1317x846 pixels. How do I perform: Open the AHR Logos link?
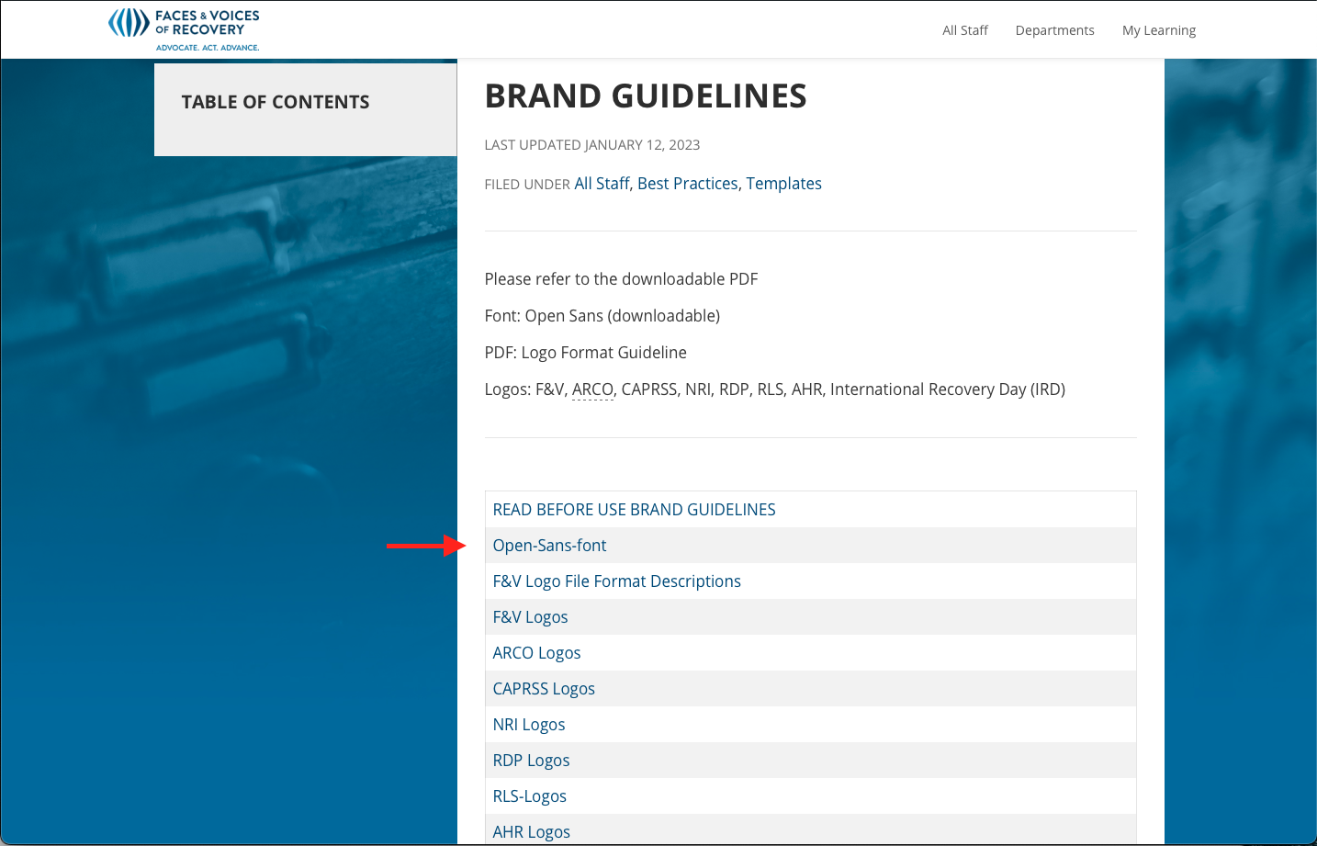(x=531, y=832)
